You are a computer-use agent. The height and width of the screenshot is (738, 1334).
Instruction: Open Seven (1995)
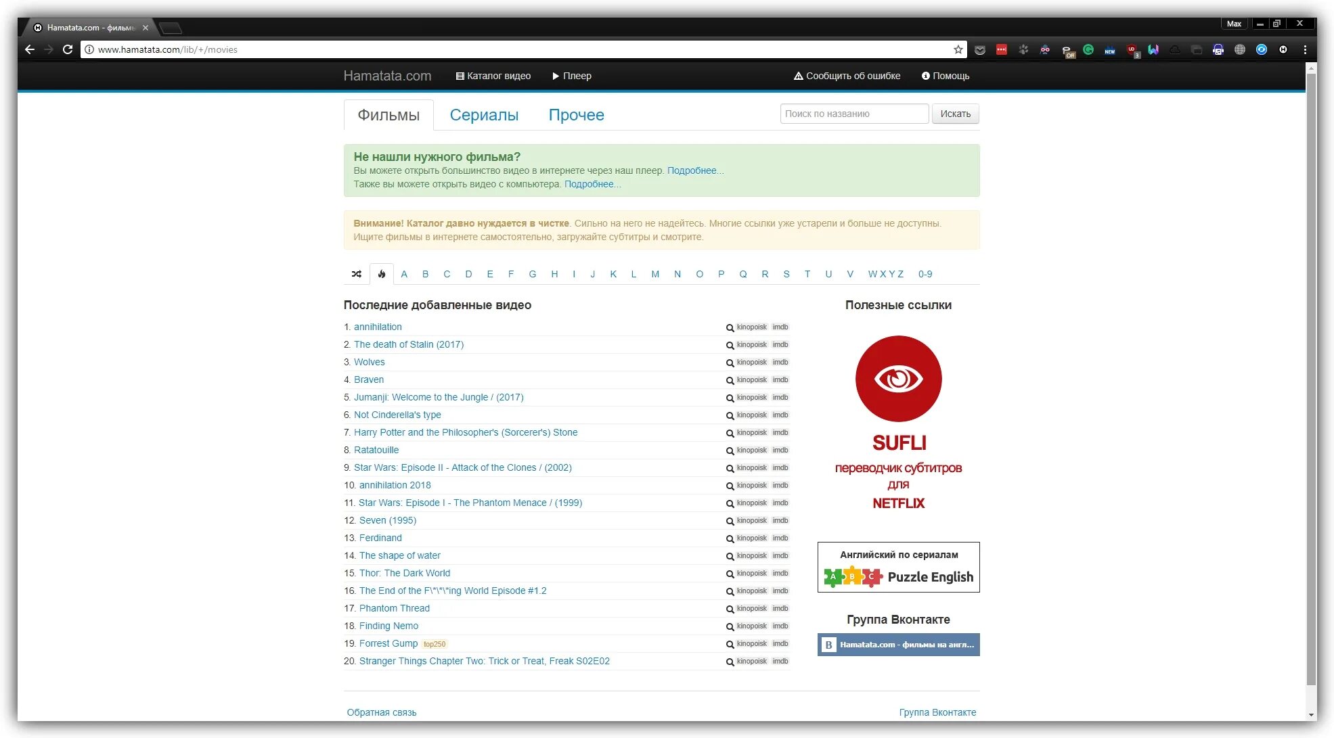[x=388, y=520]
